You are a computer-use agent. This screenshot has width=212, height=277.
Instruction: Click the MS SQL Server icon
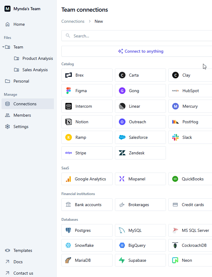(175, 230)
